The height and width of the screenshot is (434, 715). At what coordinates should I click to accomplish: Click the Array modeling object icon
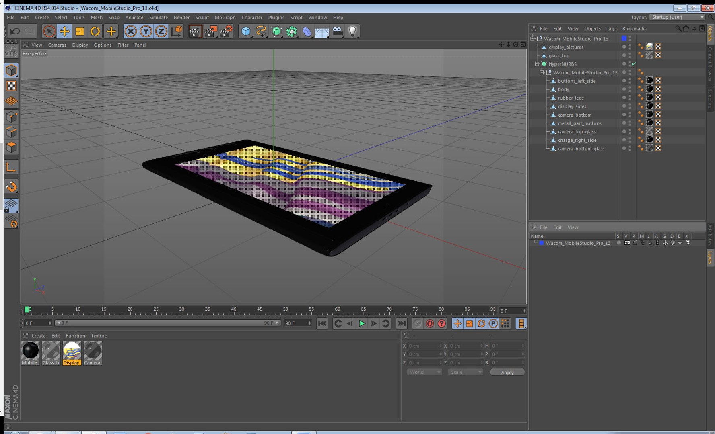coord(292,31)
